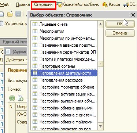Viewport: 137px width, 133px height.
Task: Click the open folder toolbar icon
Action: [10, 14]
